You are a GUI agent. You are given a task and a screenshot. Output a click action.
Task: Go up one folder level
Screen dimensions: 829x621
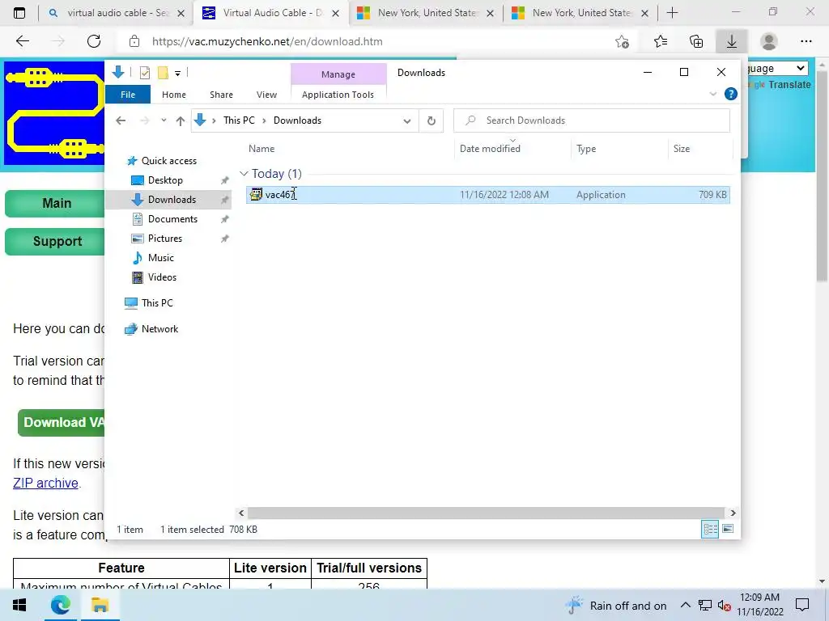point(181,121)
